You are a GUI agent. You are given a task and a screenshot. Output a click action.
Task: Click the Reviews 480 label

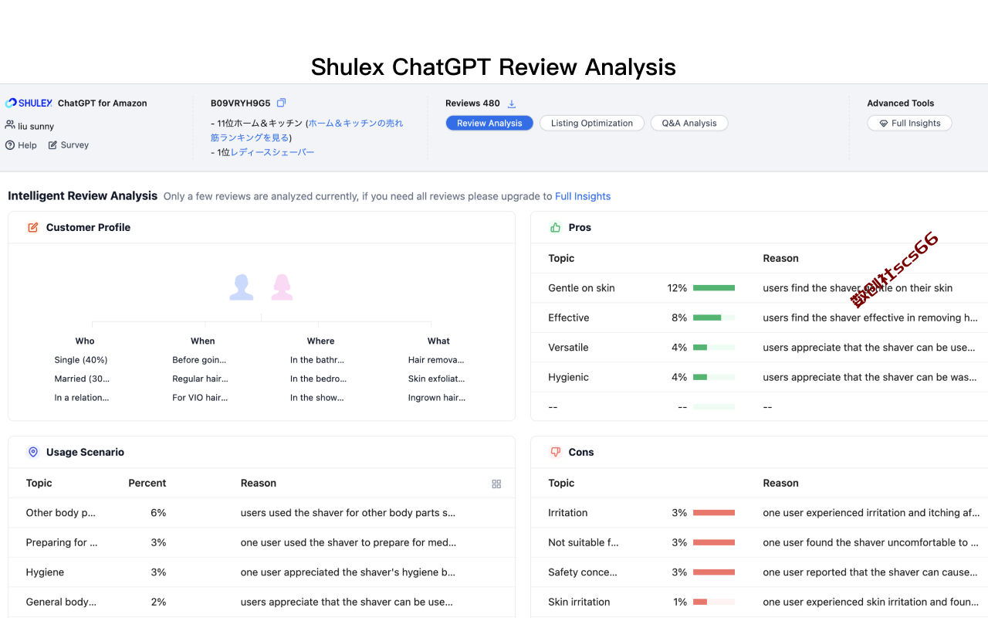(472, 104)
